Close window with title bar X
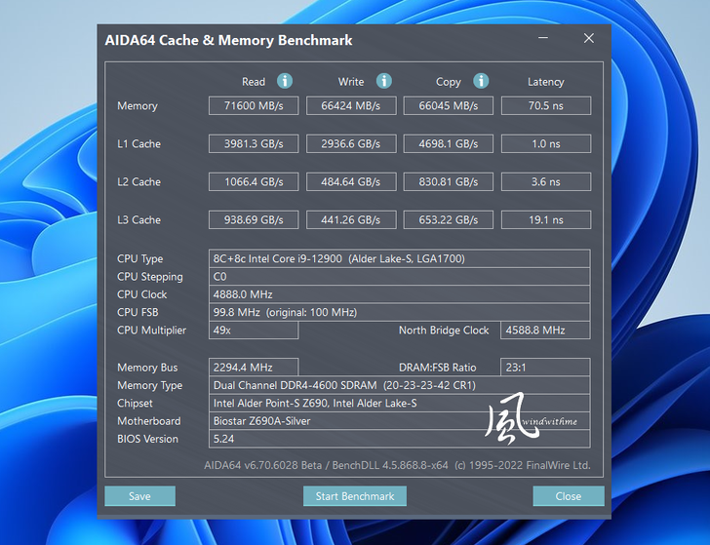Viewport: 710px width, 545px height. pos(589,38)
